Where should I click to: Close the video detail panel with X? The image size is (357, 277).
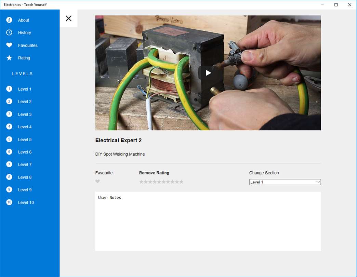tap(68, 18)
